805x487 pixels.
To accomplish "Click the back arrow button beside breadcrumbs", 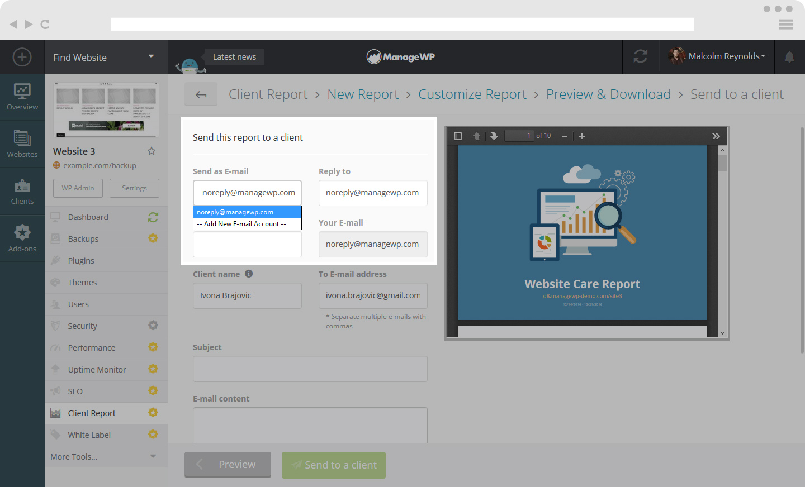I will coord(201,94).
